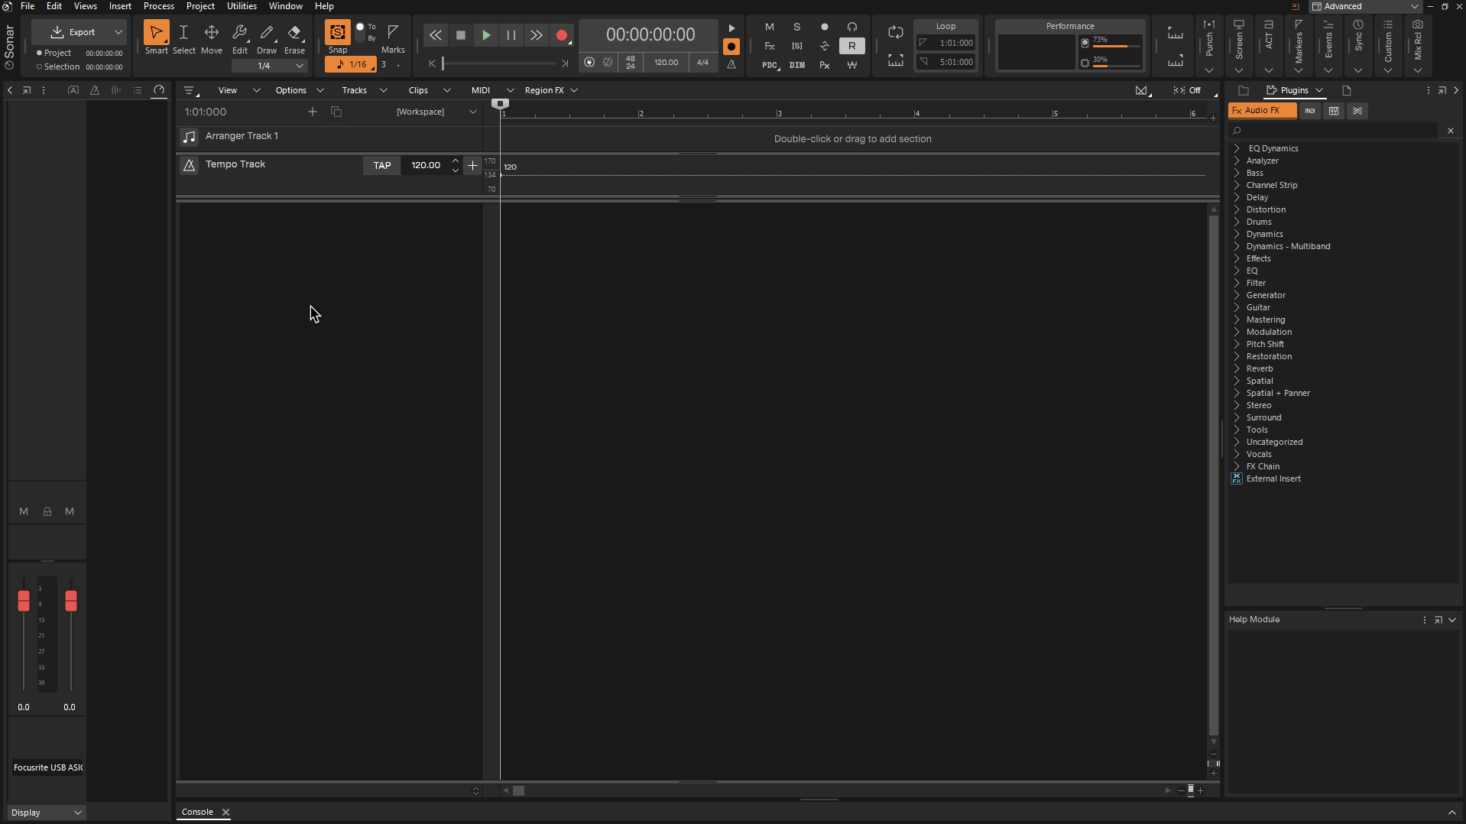
Task: Switch browser to Instruments view
Action: pos(1335,111)
